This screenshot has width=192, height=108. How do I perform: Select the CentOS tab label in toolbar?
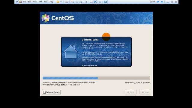(153, 2)
